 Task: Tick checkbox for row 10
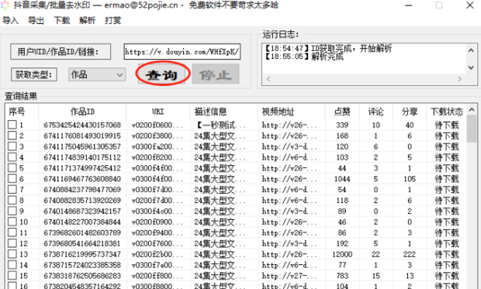[x=12, y=222]
